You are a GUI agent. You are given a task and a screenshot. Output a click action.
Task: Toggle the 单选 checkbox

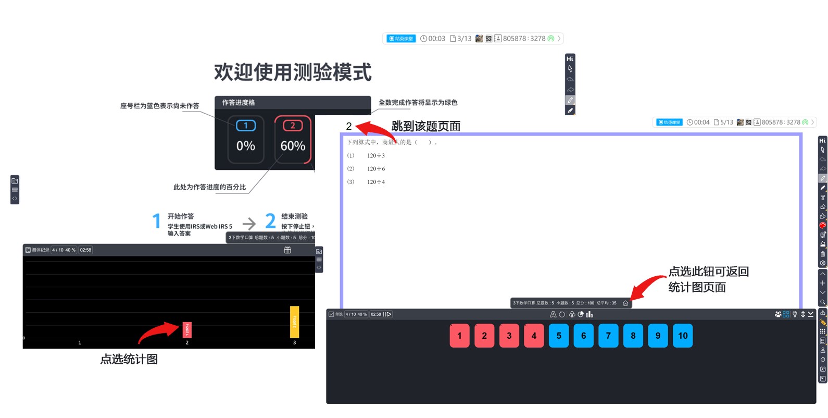(331, 314)
